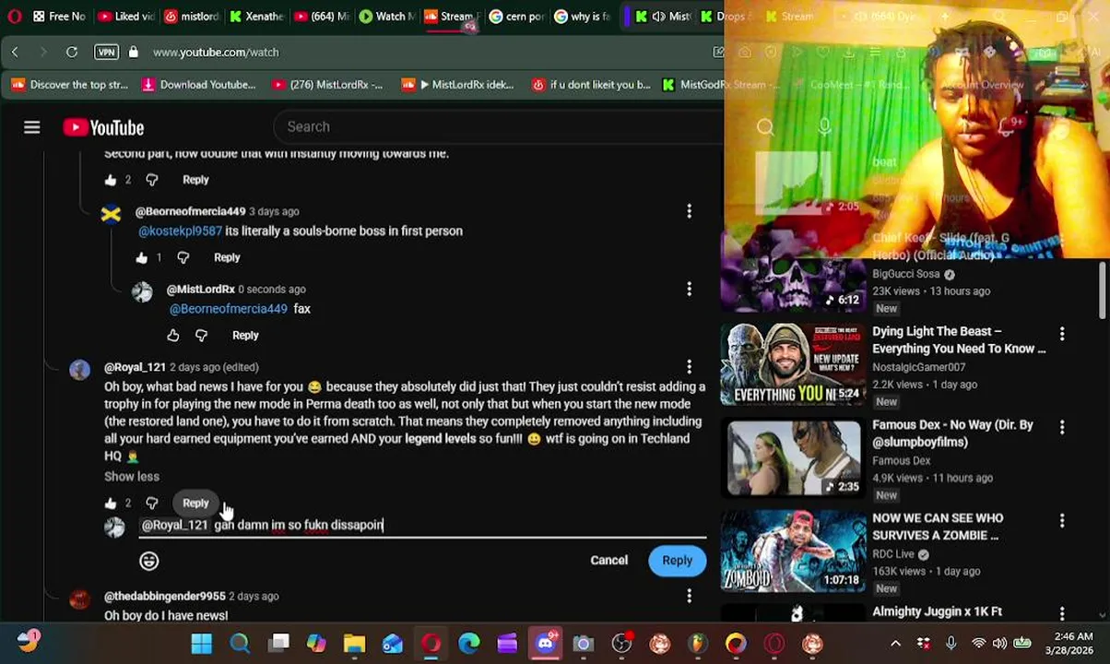Viewport: 1110px width, 664px height.
Task: Open the Opera menu icon
Action: click(x=13, y=17)
